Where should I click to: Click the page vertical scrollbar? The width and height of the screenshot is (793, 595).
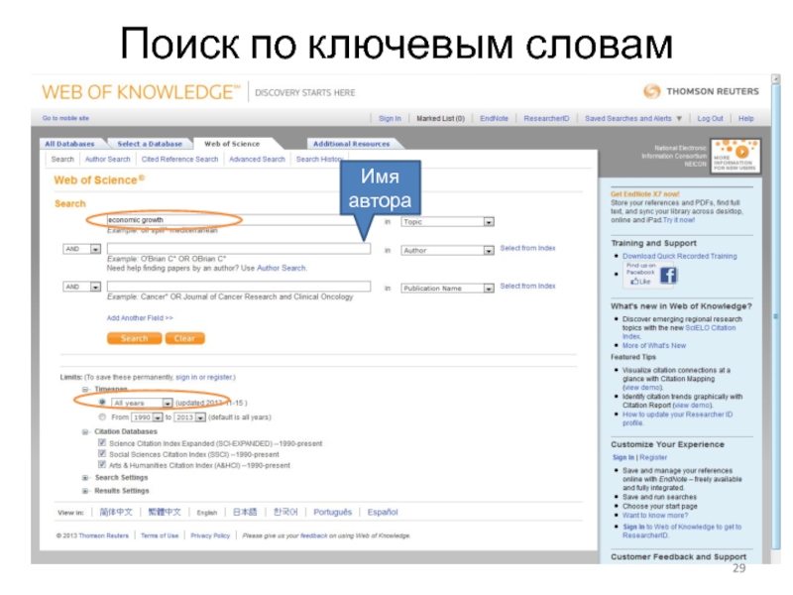pyautogui.click(x=776, y=316)
